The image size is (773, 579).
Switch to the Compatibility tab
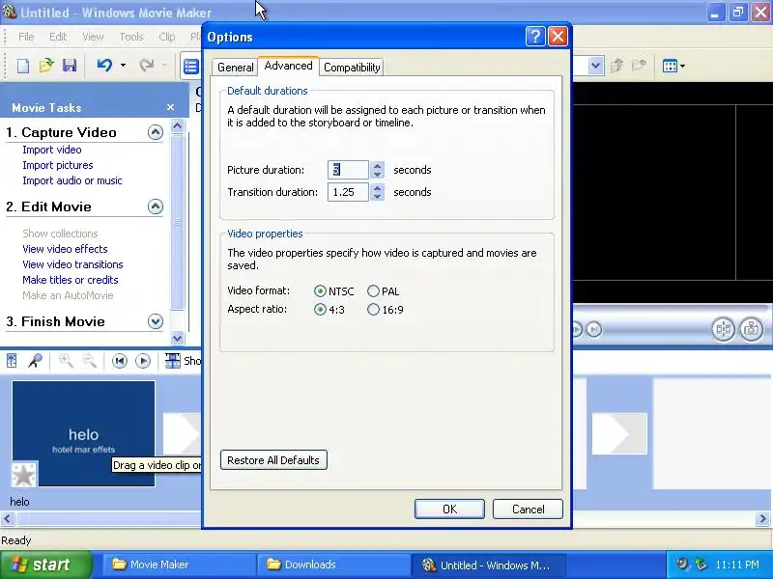(352, 68)
